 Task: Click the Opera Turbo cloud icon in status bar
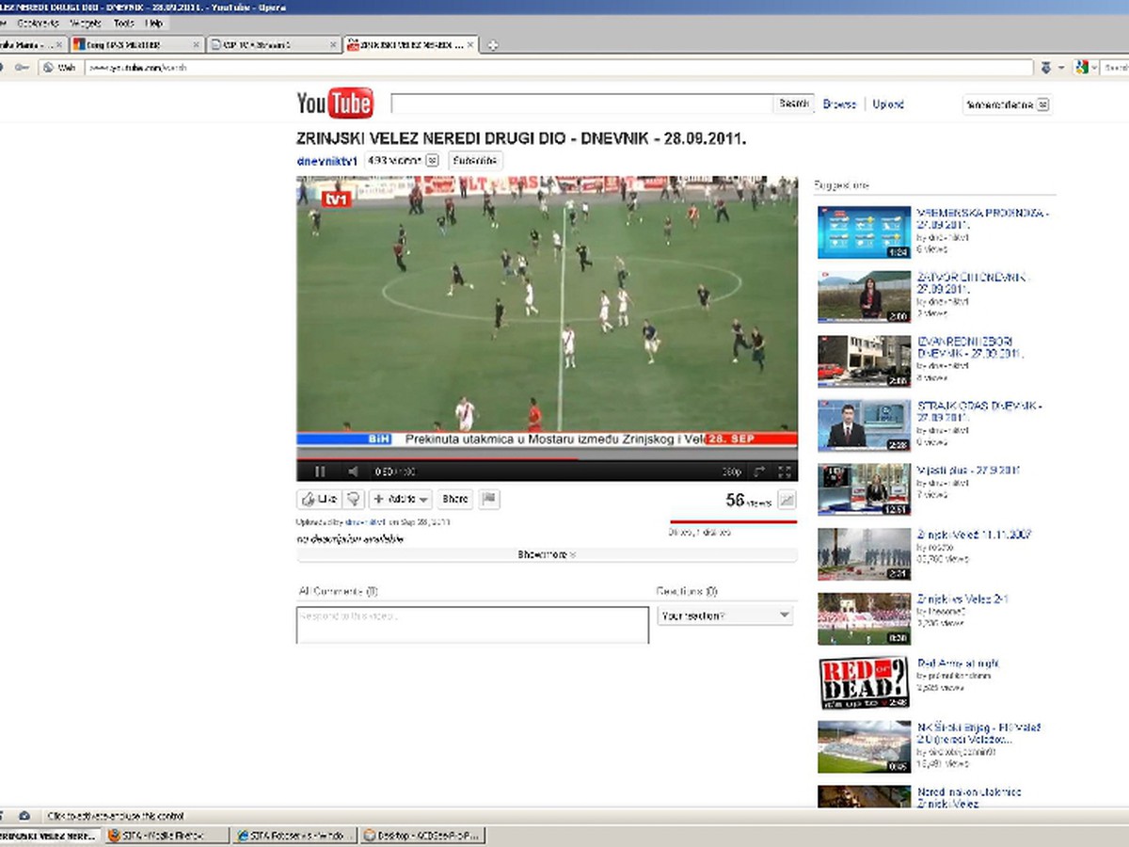pyautogui.click(x=24, y=816)
